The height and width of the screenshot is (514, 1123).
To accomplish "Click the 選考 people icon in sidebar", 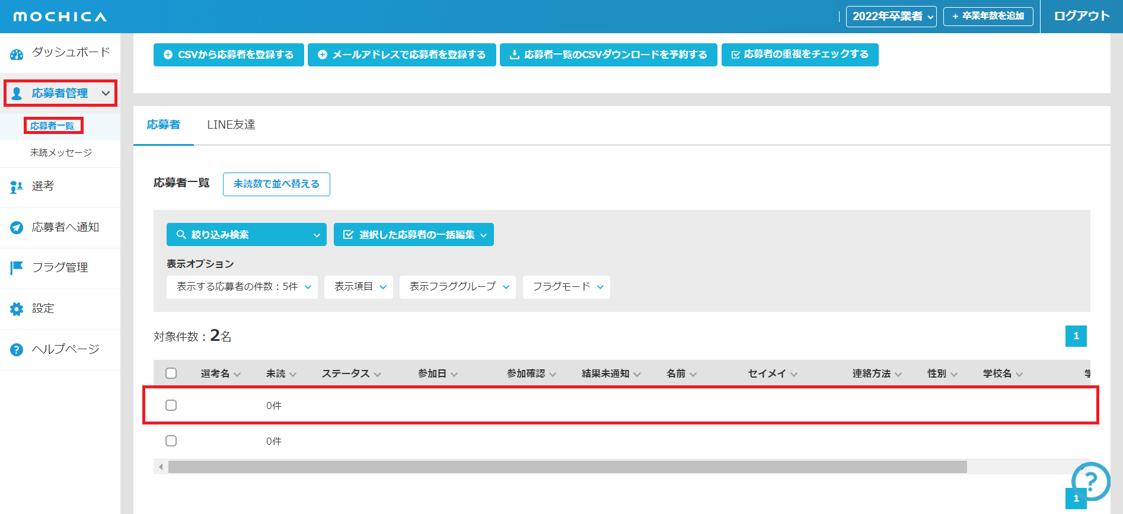I will (17, 187).
